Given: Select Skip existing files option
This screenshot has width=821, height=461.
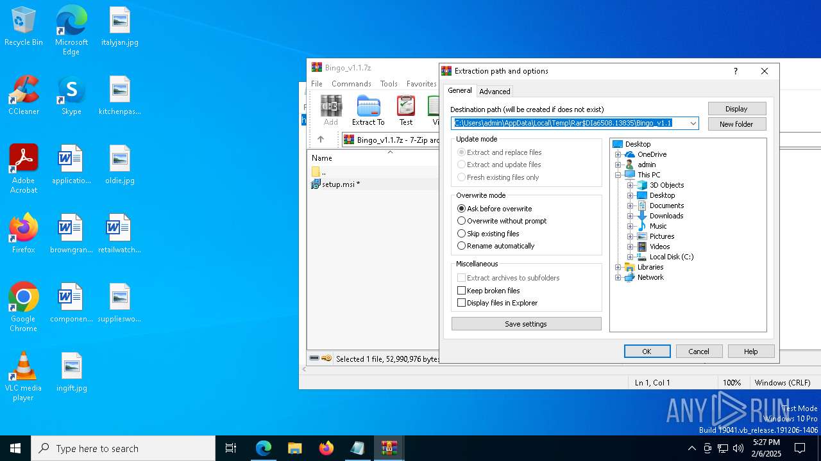Looking at the screenshot, I should 488,234.
